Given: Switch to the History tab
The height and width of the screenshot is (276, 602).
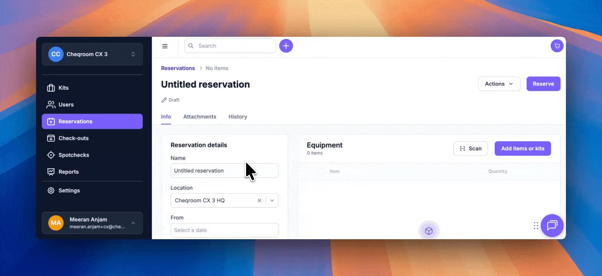Looking at the screenshot, I should (x=238, y=117).
